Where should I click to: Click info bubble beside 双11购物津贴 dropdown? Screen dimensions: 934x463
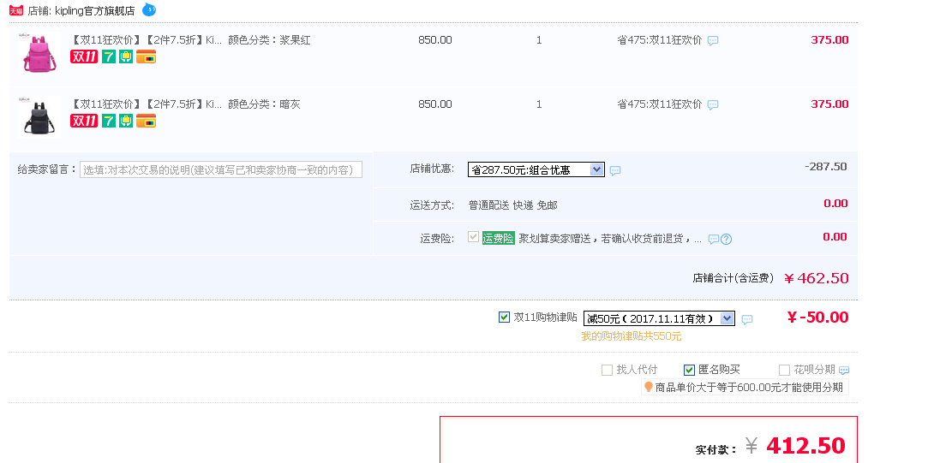[x=747, y=319]
